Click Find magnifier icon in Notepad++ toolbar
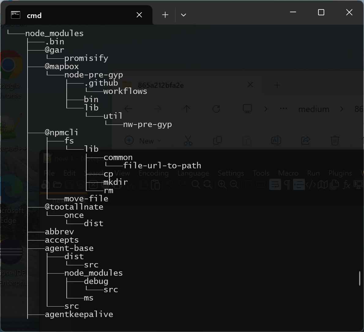 (196, 185)
